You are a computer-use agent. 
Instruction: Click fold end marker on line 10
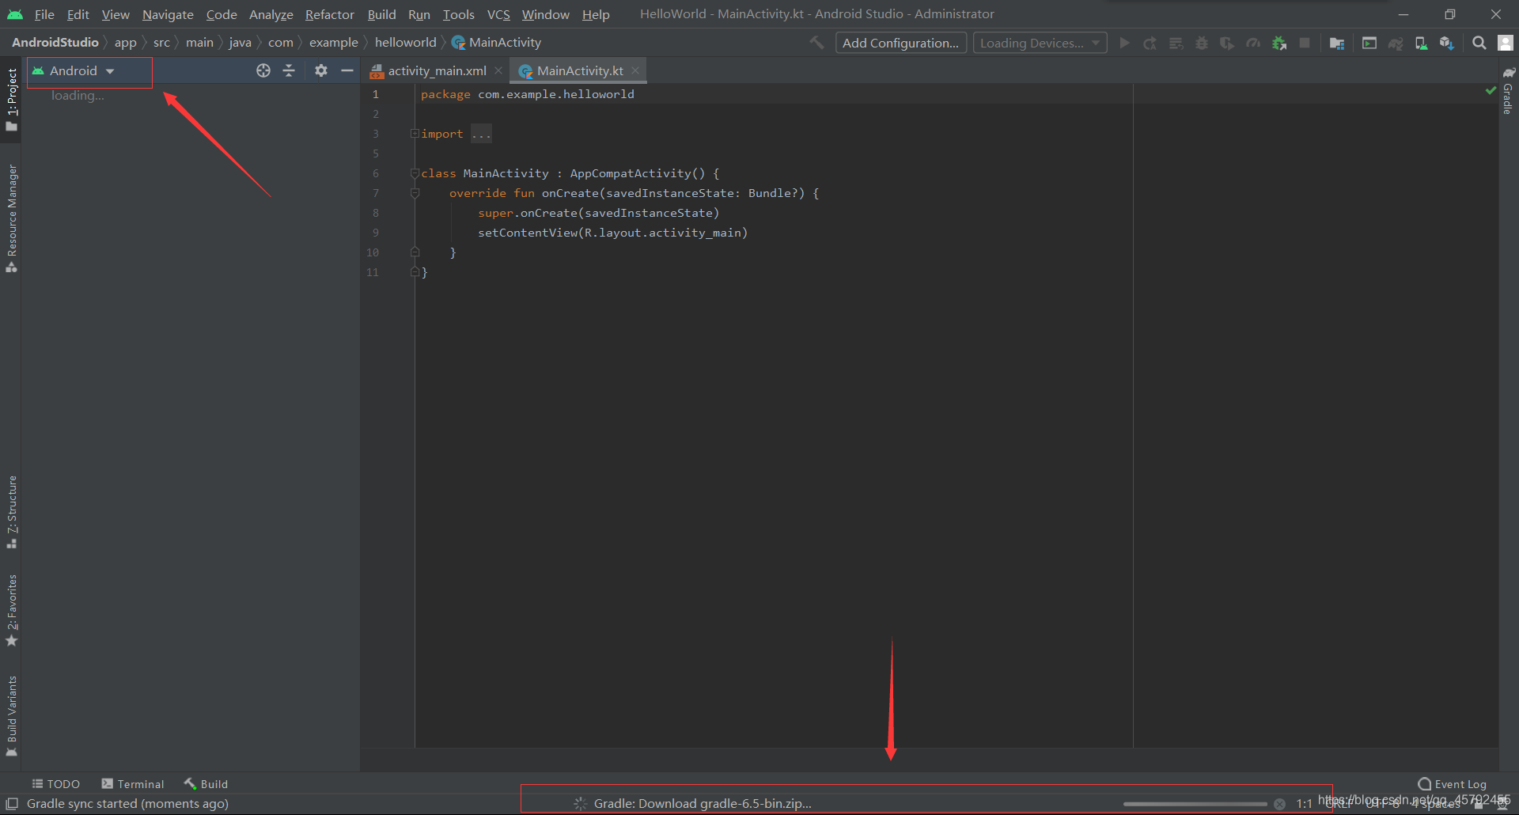(415, 252)
